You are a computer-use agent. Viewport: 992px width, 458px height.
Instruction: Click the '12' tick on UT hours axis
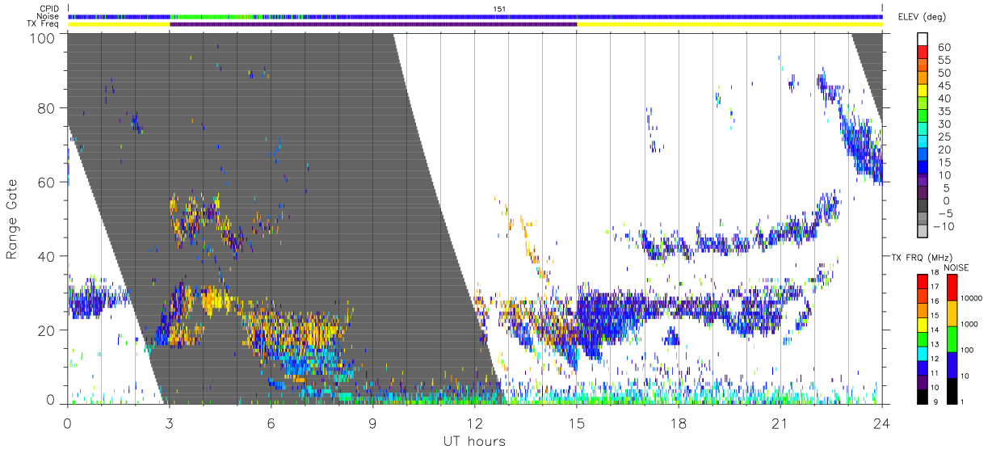pyautogui.click(x=475, y=423)
